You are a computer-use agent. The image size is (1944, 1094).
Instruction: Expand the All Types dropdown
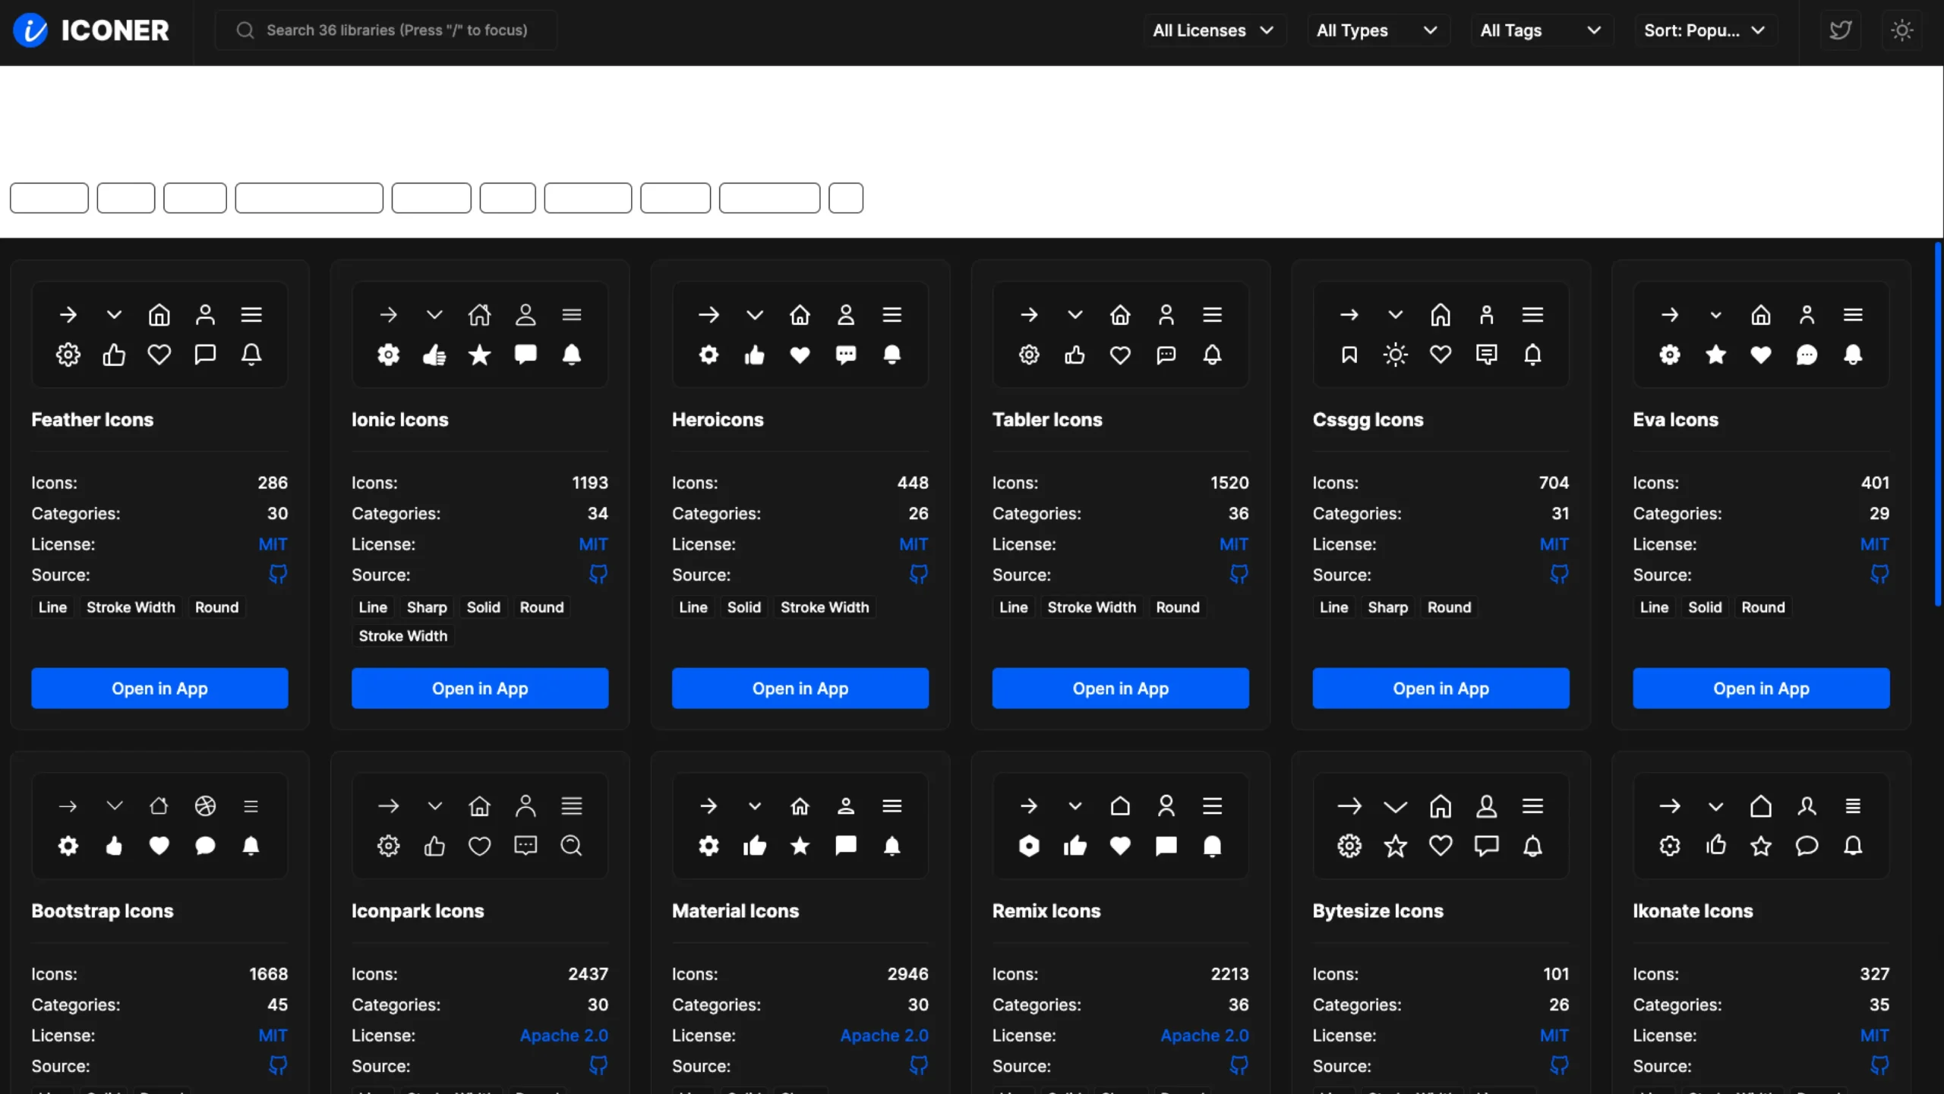coord(1378,30)
